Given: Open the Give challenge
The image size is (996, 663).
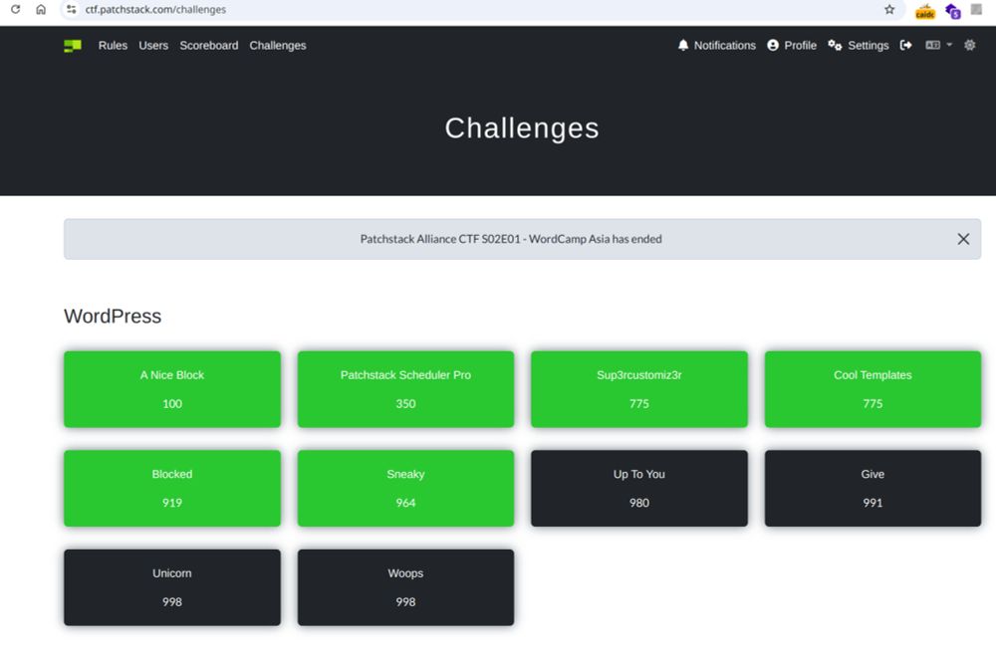Looking at the screenshot, I should 872,489.
